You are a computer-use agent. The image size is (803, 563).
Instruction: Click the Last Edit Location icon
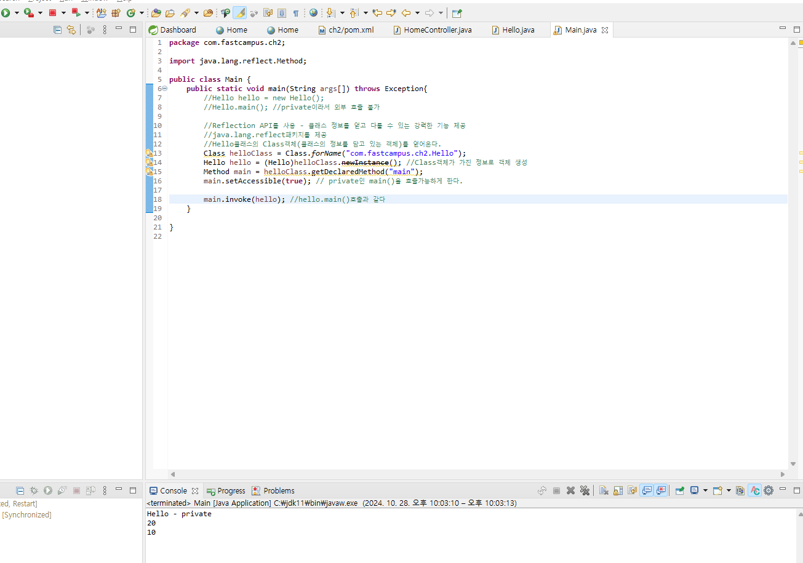[377, 12]
